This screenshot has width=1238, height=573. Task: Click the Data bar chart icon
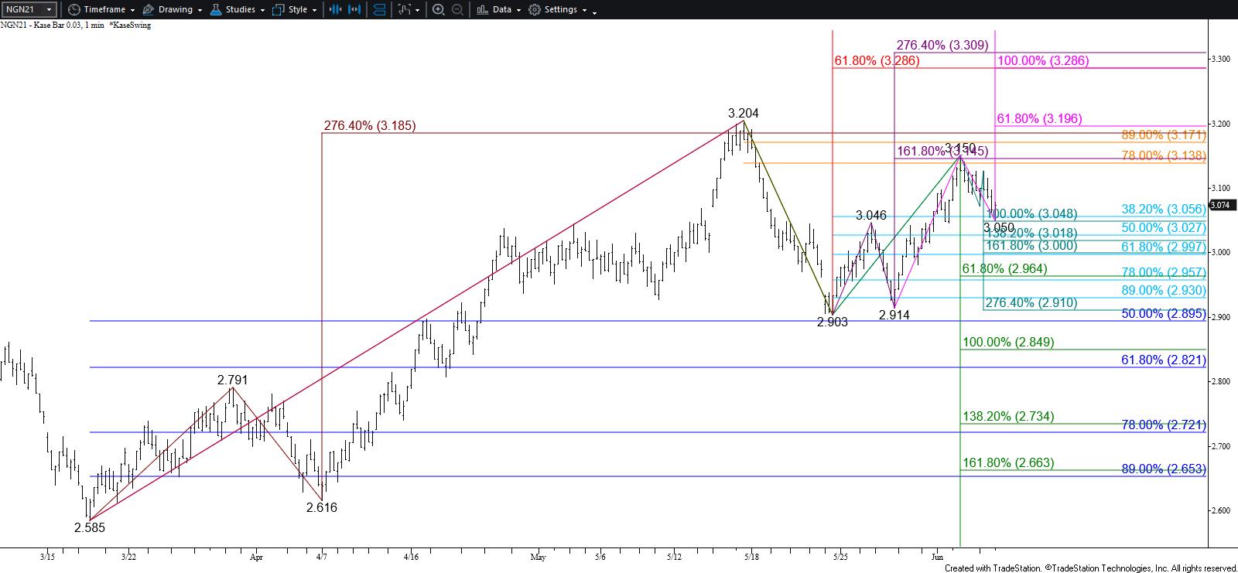pos(482,9)
